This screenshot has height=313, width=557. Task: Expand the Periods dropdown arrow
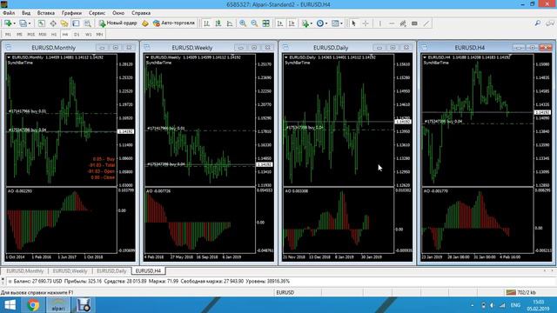pyautogui.click(x=326, y=23)
